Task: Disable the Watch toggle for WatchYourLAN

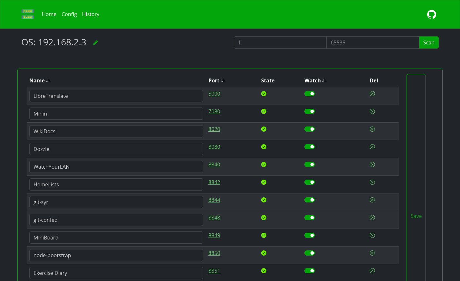Action: (309, 164)
